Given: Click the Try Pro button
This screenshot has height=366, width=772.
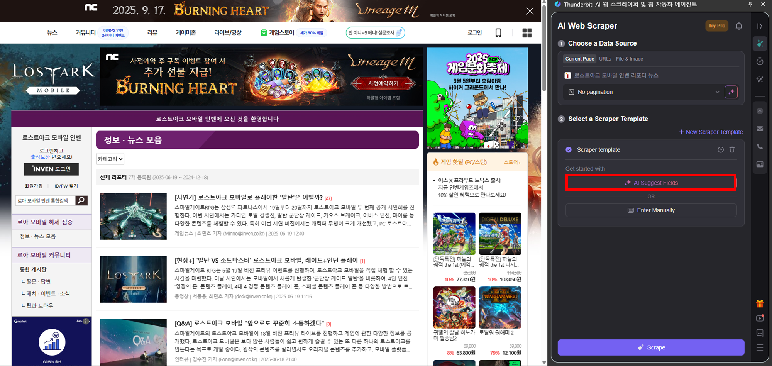Looking at the screenshot, I should coord(716,26).
